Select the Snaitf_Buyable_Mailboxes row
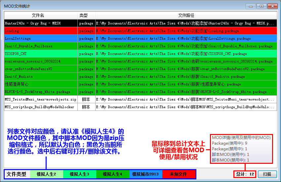This screenshot has width=281, height=182. tap(41, 46)
